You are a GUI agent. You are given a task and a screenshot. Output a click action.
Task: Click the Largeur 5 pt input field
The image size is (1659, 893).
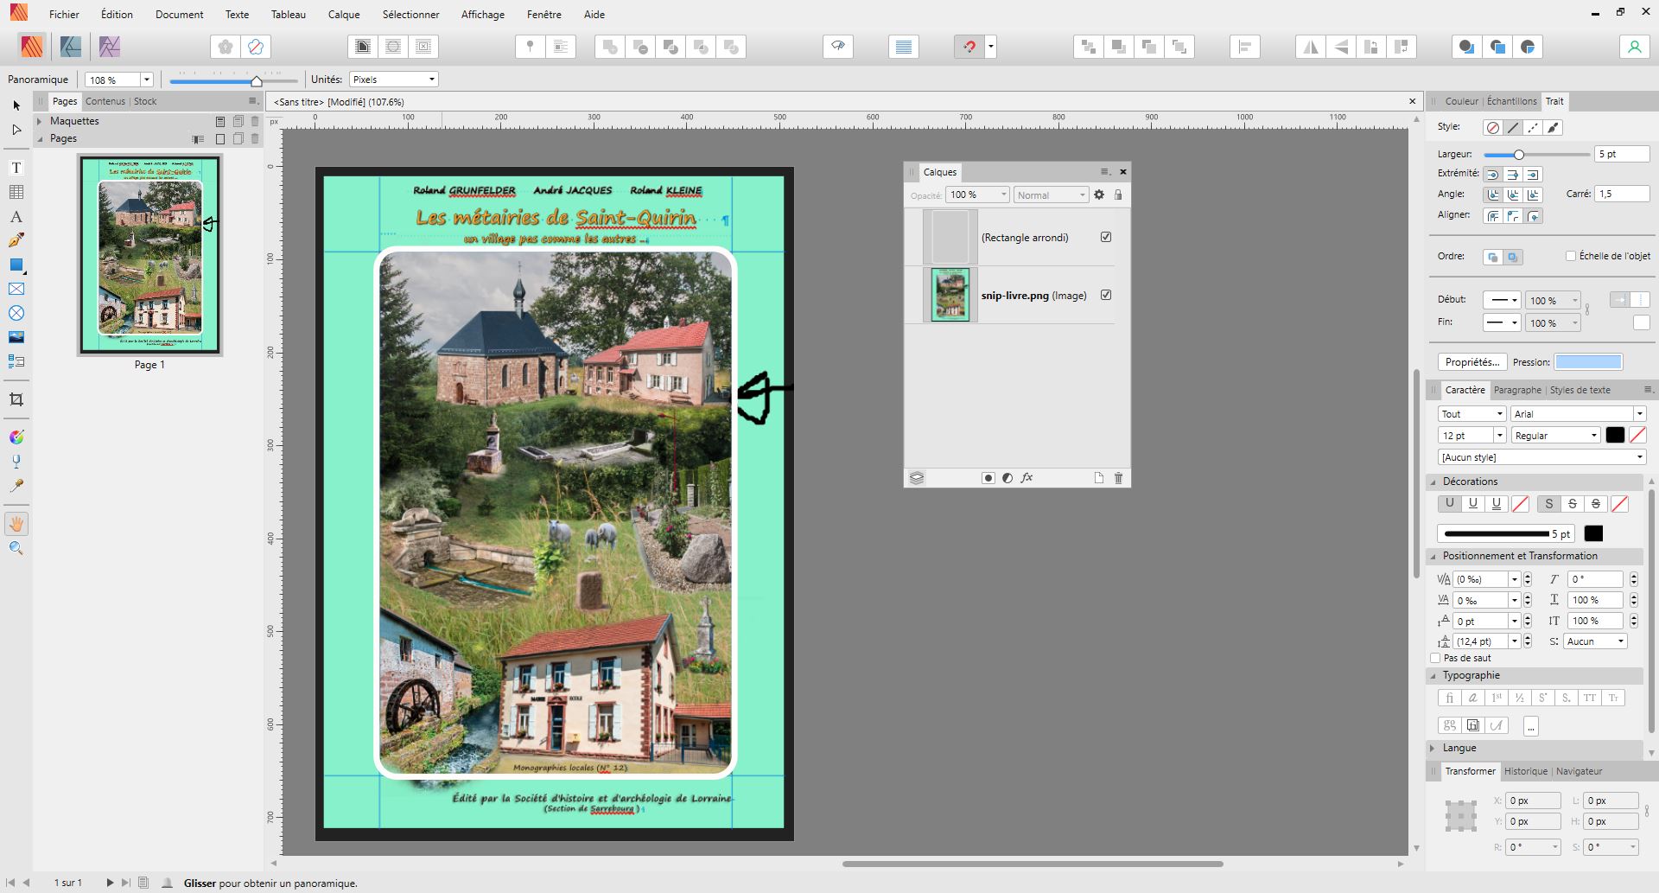click(1622, 154)
